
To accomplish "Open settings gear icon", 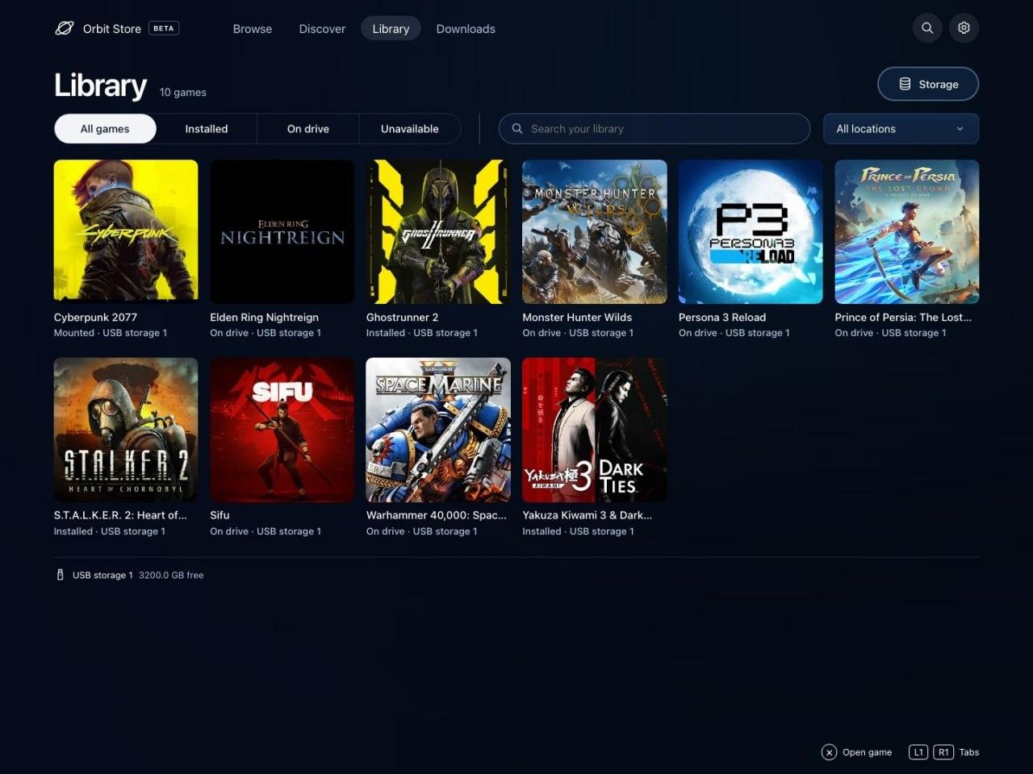I will [964, 28].
